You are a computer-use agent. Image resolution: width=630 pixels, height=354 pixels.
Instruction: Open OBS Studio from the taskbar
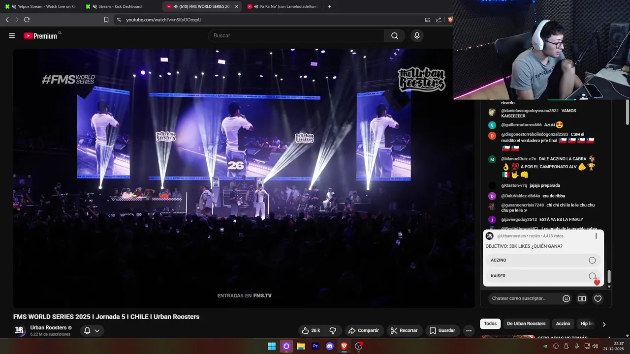click(x=359, y=346)
